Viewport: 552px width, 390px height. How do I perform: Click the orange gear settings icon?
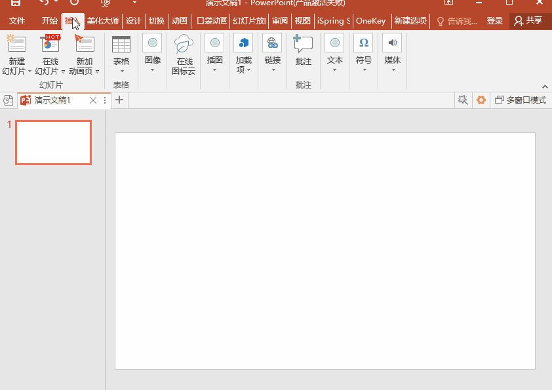481,100
